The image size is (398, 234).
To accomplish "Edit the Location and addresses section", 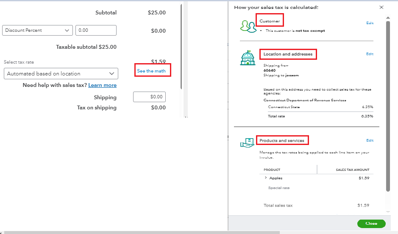I will click(x=370, y=54).
